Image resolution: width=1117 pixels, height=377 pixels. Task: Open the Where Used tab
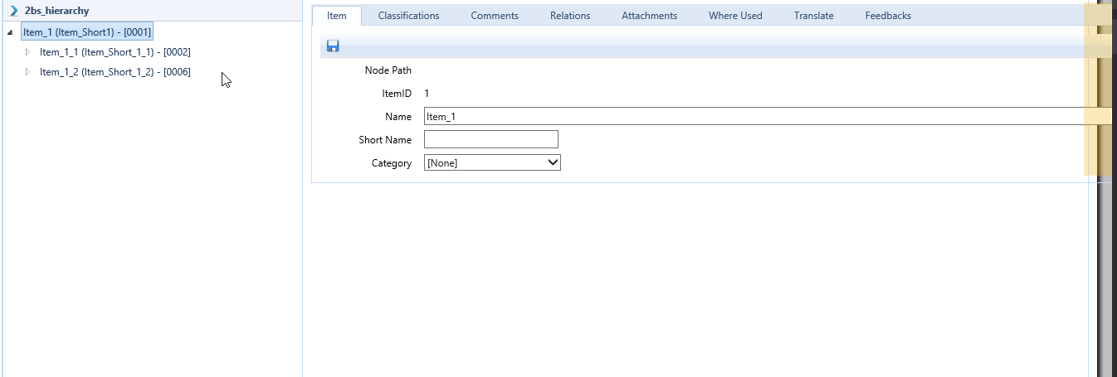(735, 16)
